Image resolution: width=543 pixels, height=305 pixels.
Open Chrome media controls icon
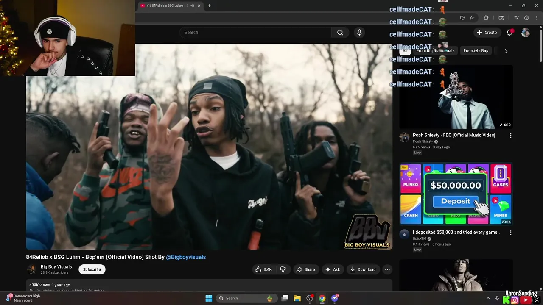[x=516, y=18]
